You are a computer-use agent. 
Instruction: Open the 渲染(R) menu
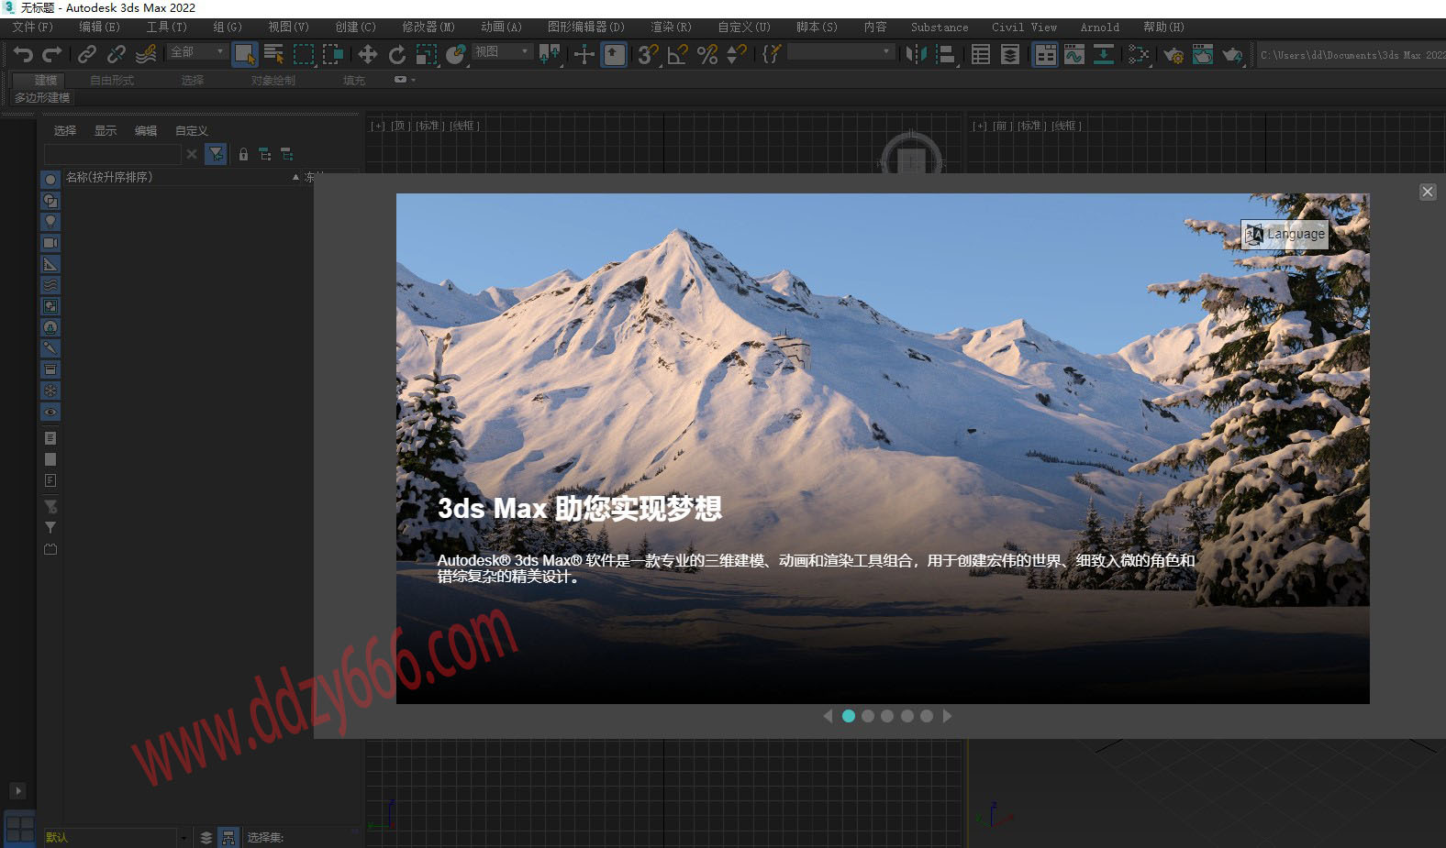click(x=672, y=28)
